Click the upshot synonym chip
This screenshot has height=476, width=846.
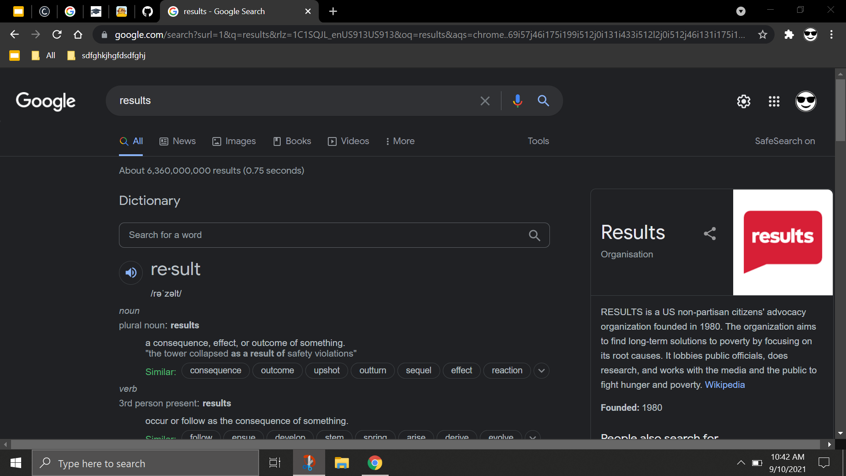pyautogui.click(x=327, y=371)
